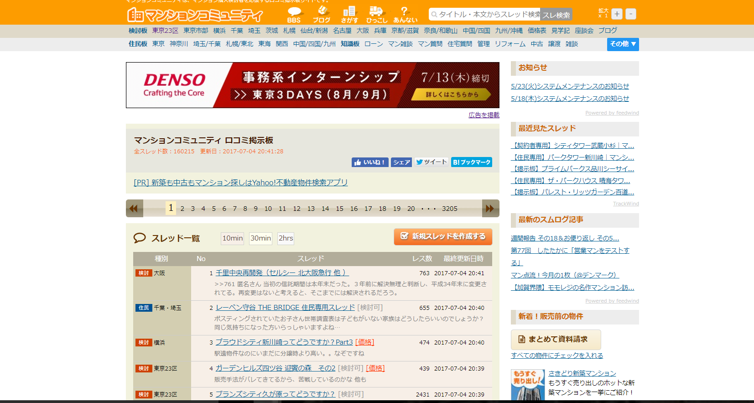The width and height of the screenshot is (754, 403).
Task: Open the 東京23区 board tab
Action: 165,31
